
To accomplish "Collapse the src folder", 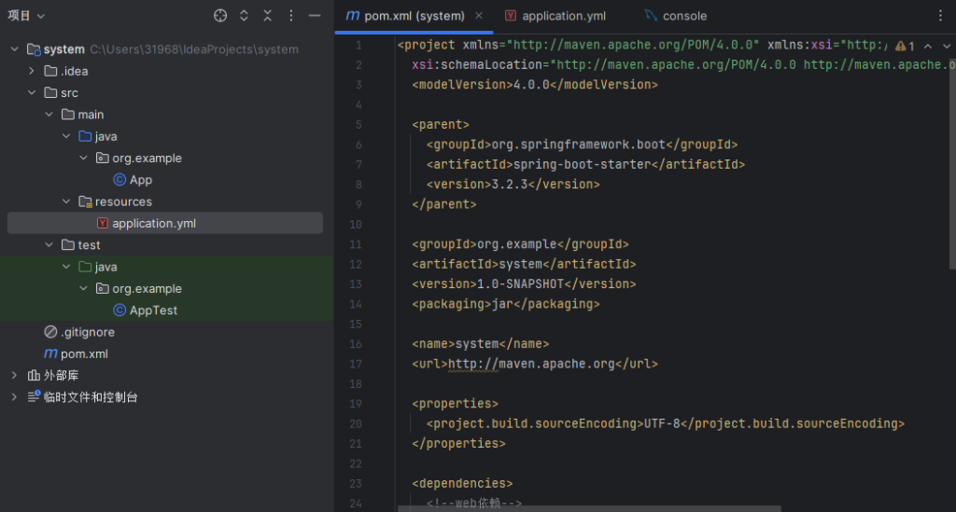I will [32, 93].
